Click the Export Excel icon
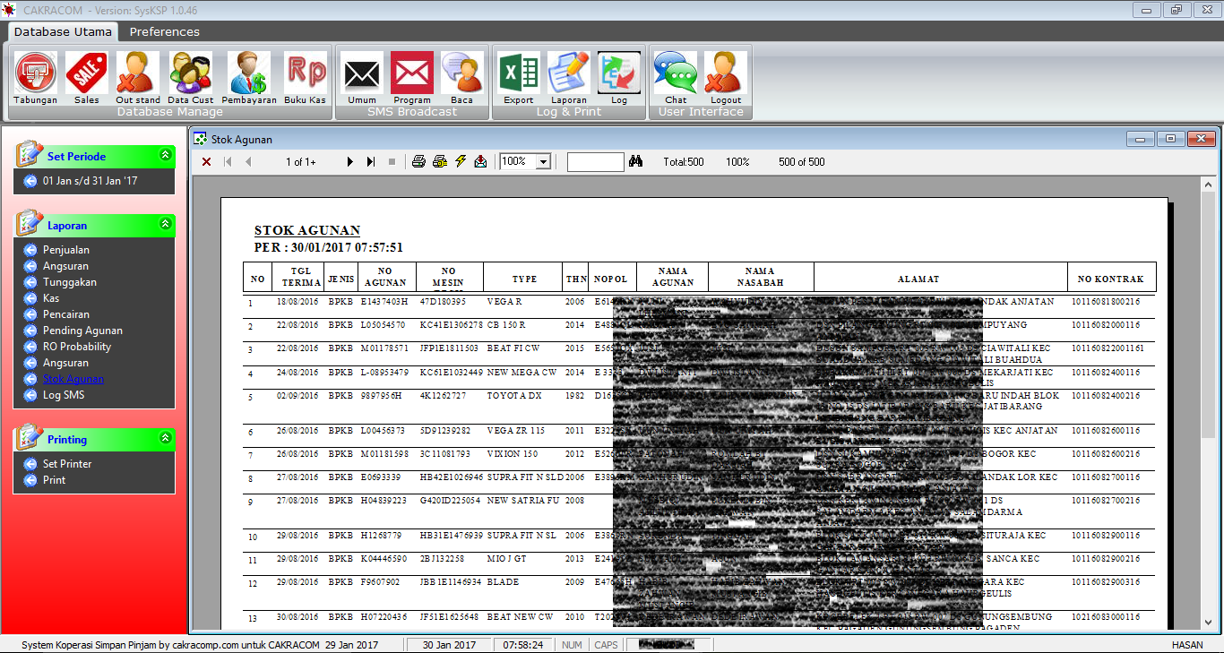The image size is (1224, 653). click(518, 73)
